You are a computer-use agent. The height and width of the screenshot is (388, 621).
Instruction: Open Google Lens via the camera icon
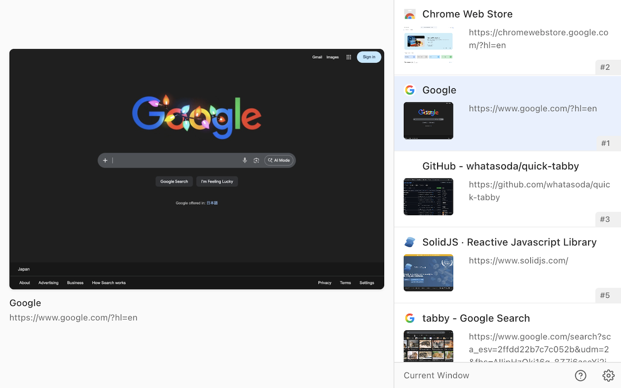click(x=256, y=160)
